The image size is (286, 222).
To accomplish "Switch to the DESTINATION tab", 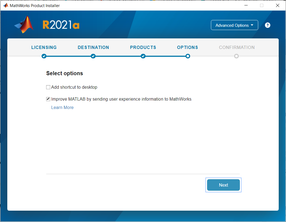I will click(93, 48).
